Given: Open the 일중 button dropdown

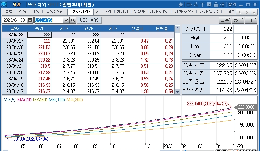Looking at the screenshot, I should pyautogui.click(x=225, y=20).
